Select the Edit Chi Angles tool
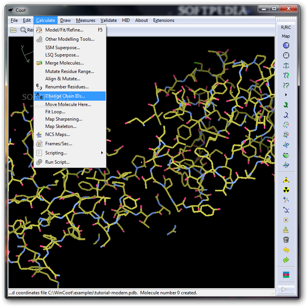This screenshot has width=308, height=307. [x=286, y=125]
